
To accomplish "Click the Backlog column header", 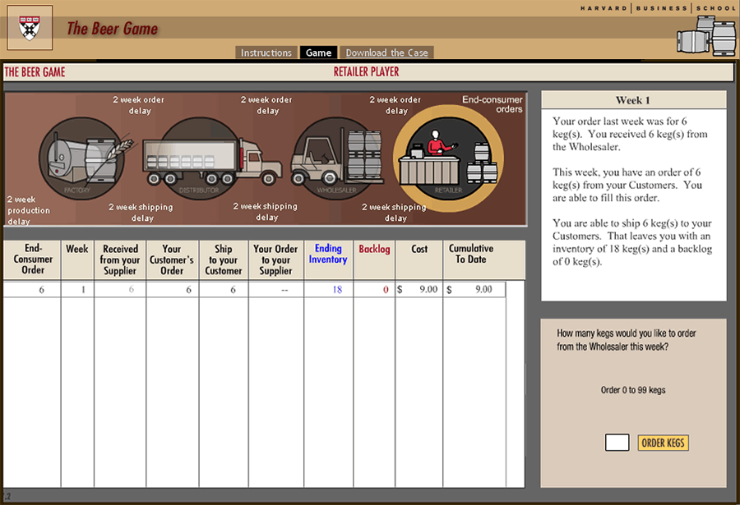I will pyautogui.click(x=374, y=249).
